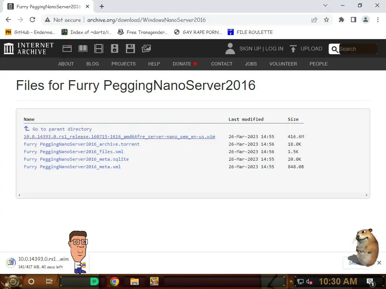
Task: Open the Software floppy disk icon
Action: (130, 49)
